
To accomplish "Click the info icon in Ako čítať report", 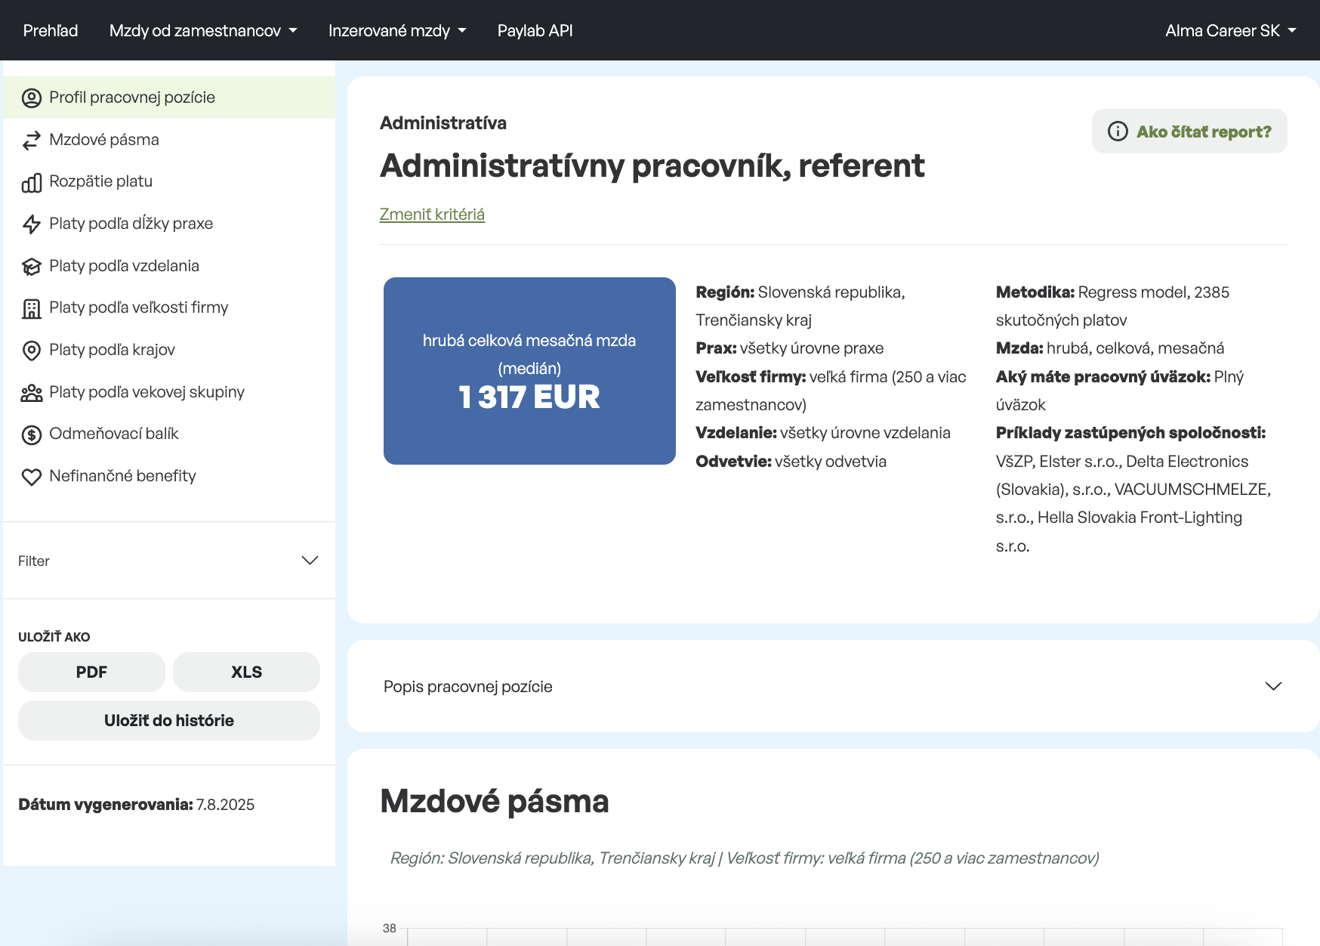I will click(x=1118, y=131).
